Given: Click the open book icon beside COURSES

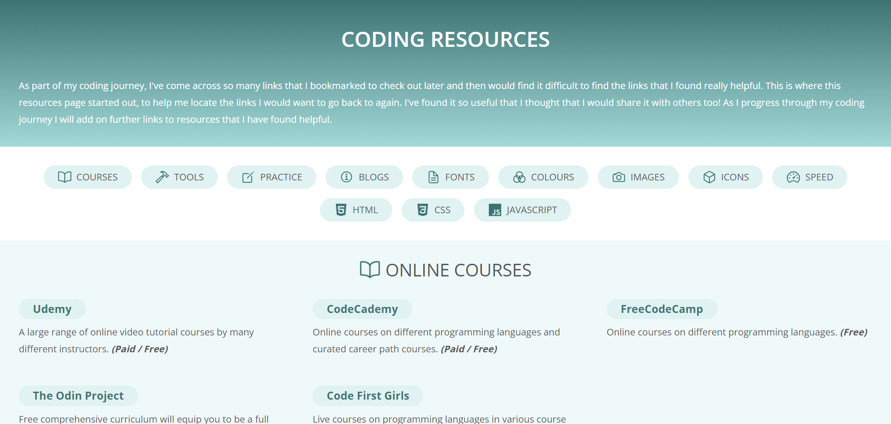Looking at the screenshot, I should [65, 177].
